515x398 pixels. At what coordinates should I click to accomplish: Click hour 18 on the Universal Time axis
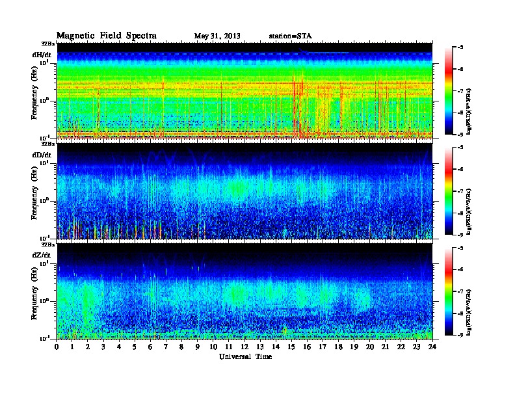pyautogui.click(x=338, y=347)
